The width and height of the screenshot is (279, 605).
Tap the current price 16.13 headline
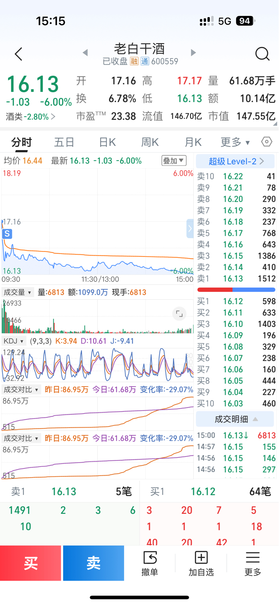click(33, 84)
